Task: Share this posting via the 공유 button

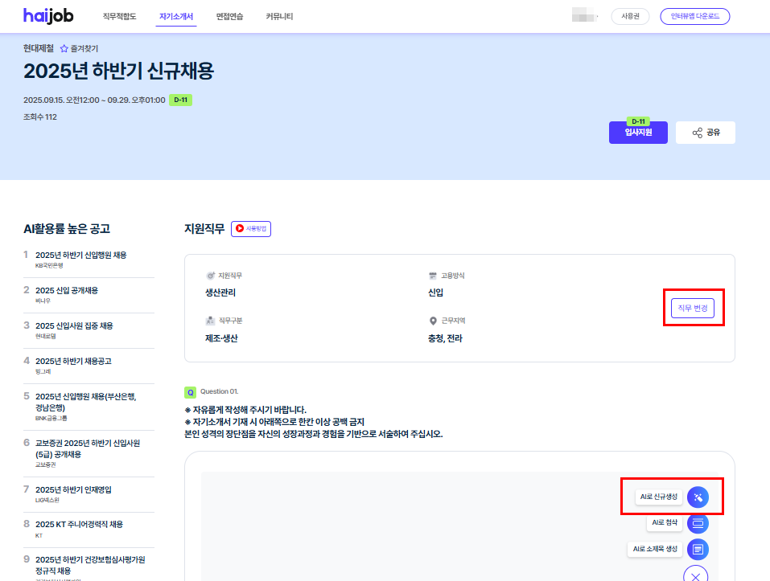Action: (x=705, y=133)
